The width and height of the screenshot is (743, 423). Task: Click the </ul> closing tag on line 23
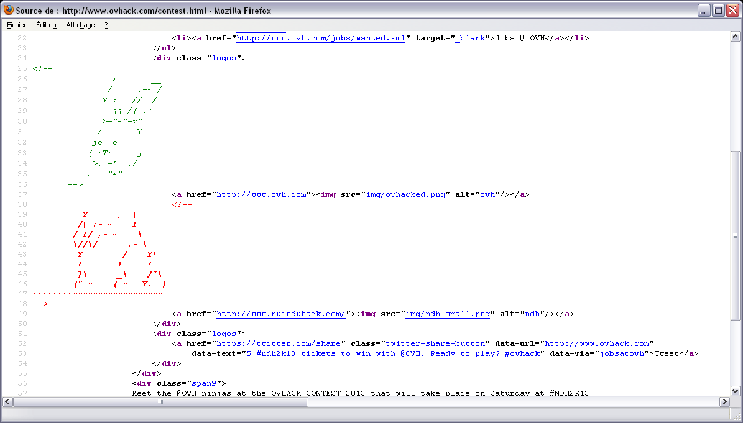pyautogui.click(x=164, y=48)
